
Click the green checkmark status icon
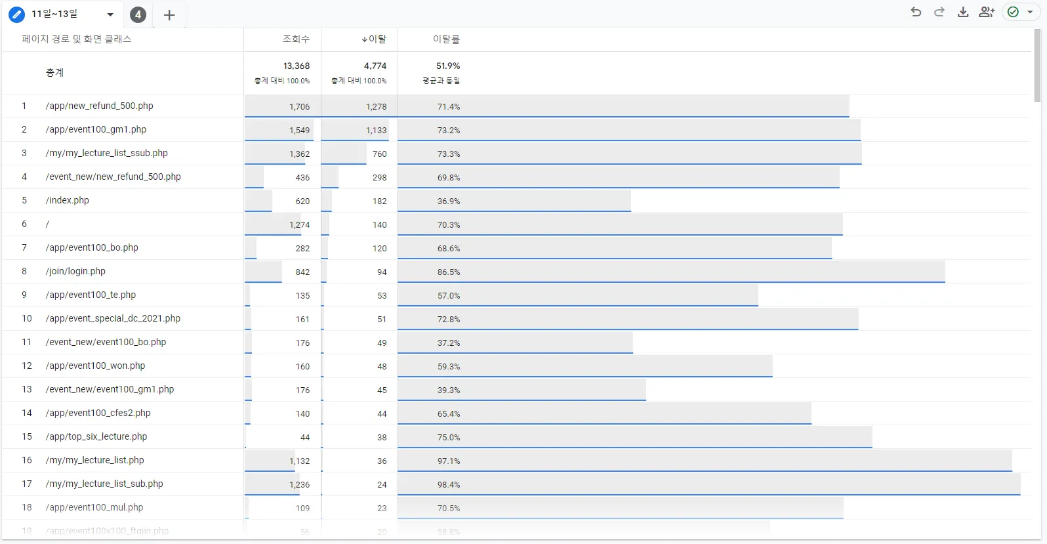1014,12
